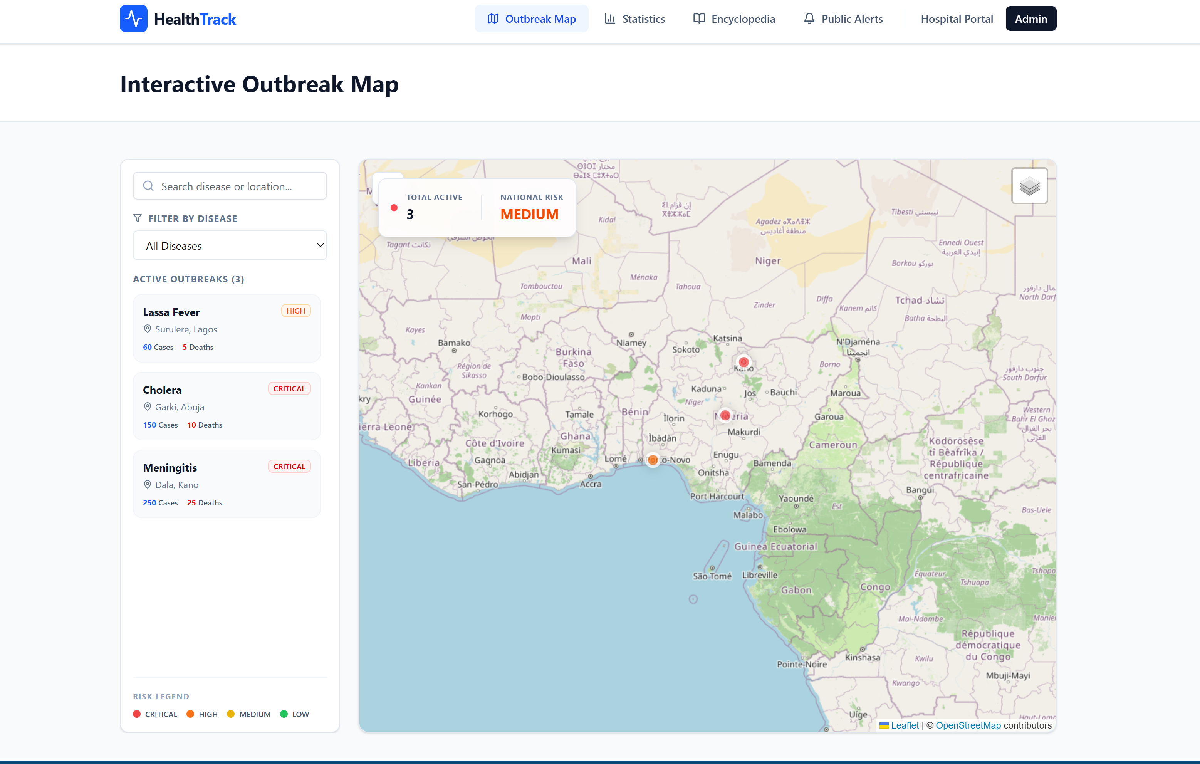This screenshot has height=764, width=1200.
Task: Click the red outbreak marker at Kano
Action: tap(743, 362)
